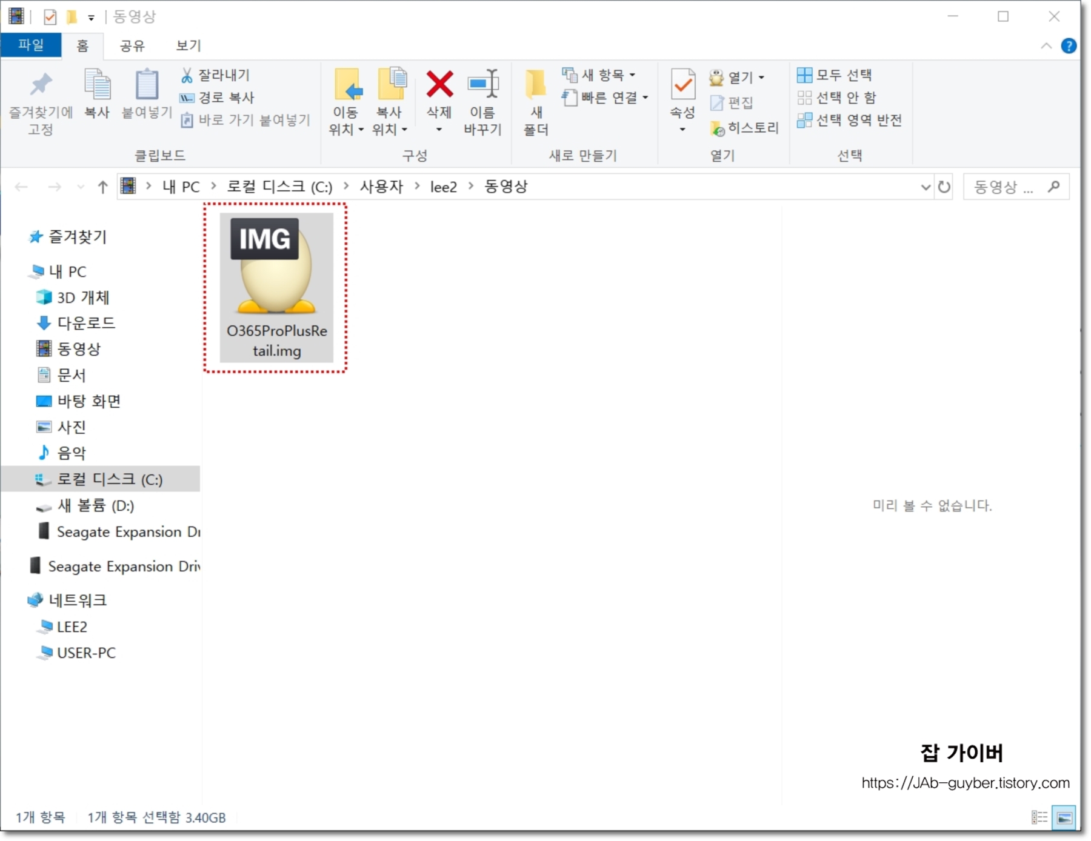Click 내 PC in the address breadcrumb
1091x841 pixels.
point(181,187)
